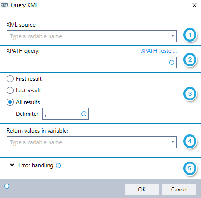
Task: Click the help info icon at bottom left
Action: pos(7,186)
